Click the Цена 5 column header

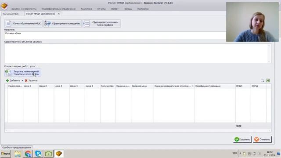tap(93, 86)
